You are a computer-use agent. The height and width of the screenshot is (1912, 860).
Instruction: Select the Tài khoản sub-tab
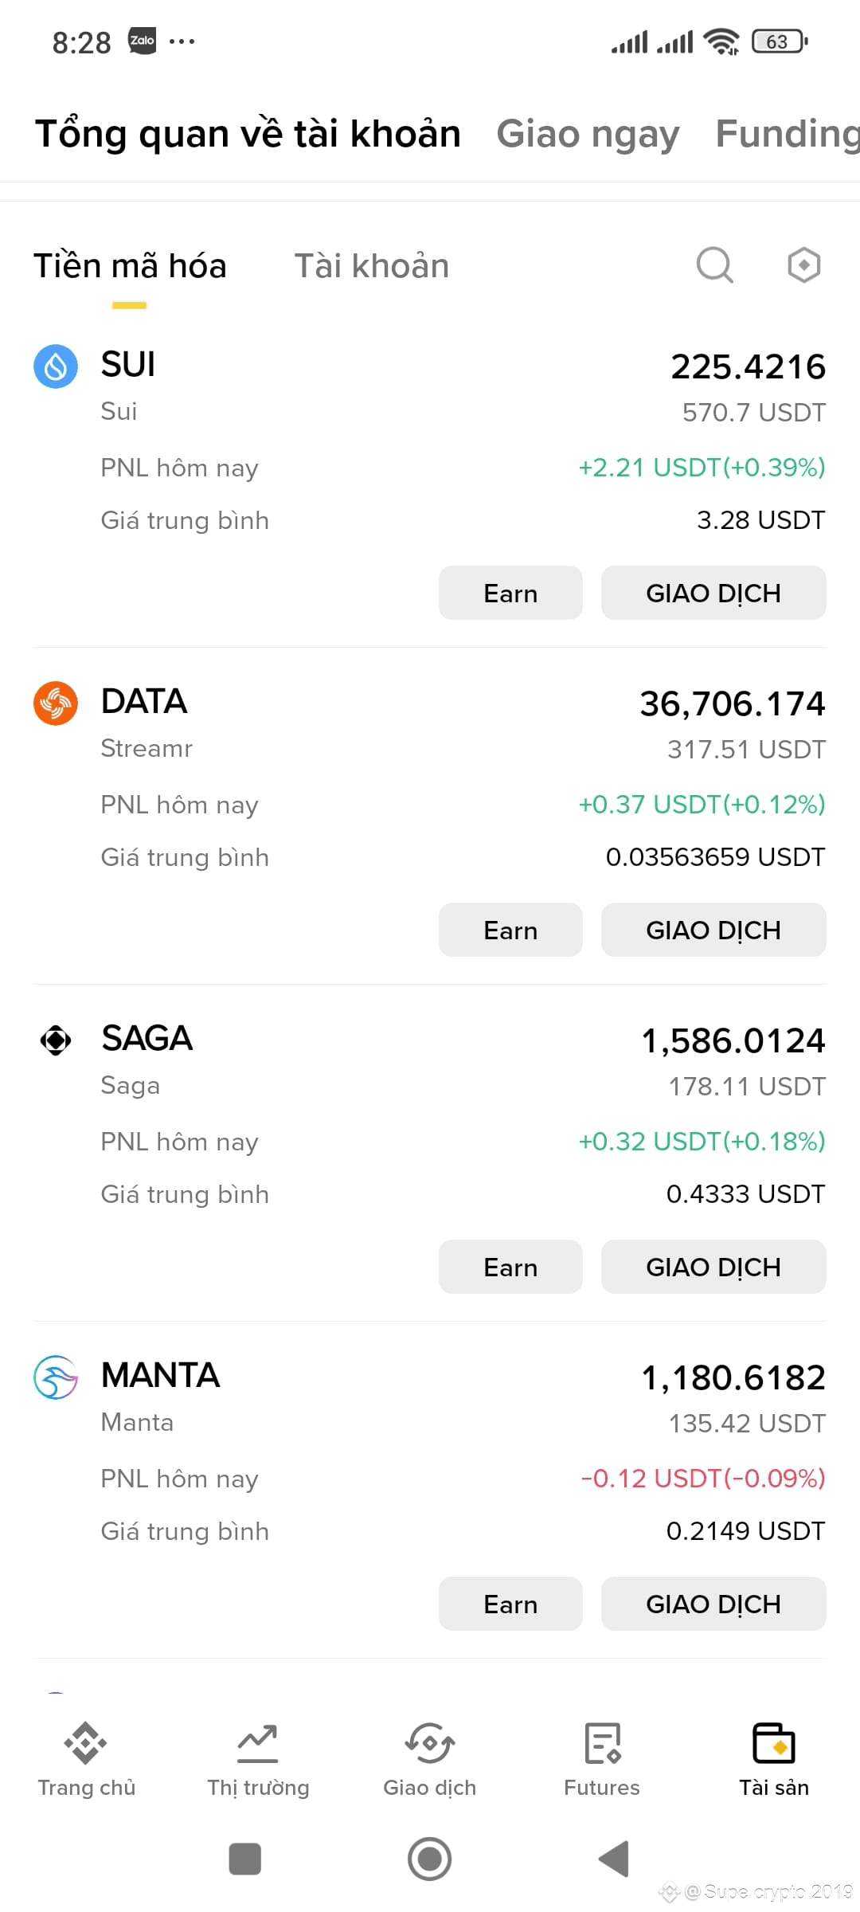pos(372,266)
